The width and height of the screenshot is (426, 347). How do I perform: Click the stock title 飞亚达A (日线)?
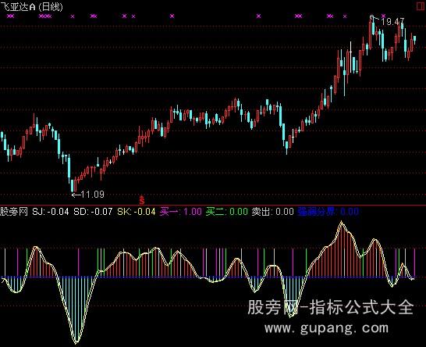pyautogui.click(x=32, y=6)
